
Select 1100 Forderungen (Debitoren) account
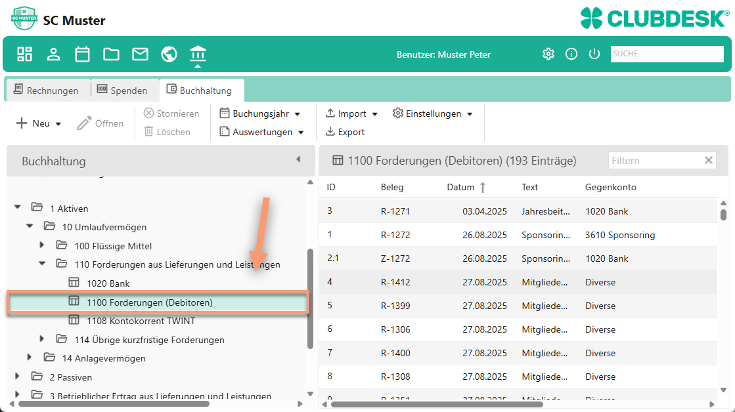click(158, 302)
